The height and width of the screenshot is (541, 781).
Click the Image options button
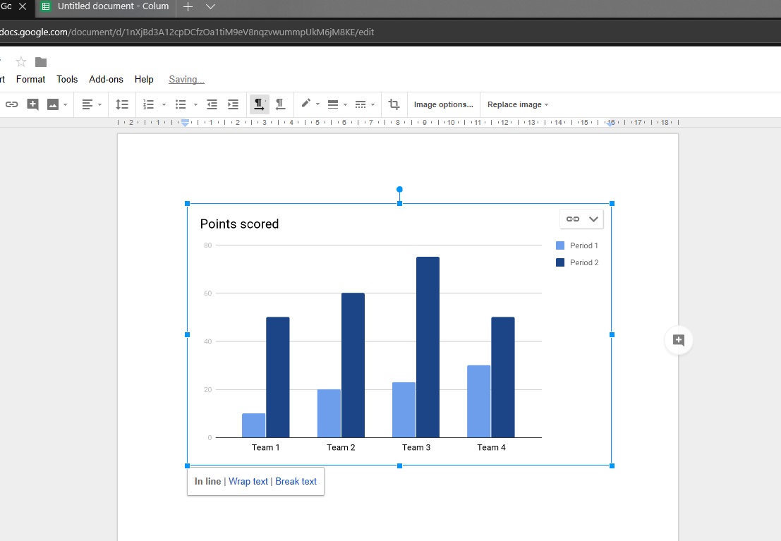[443, 104]
